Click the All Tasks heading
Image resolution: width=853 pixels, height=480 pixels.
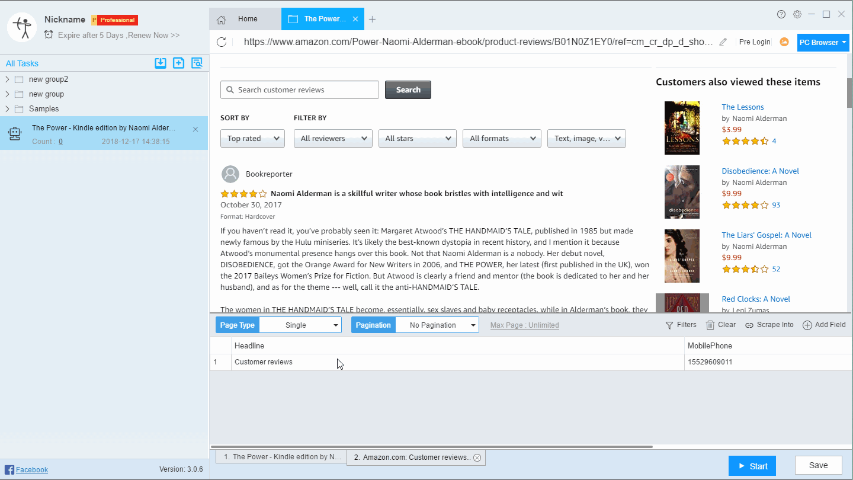[22, 63]
